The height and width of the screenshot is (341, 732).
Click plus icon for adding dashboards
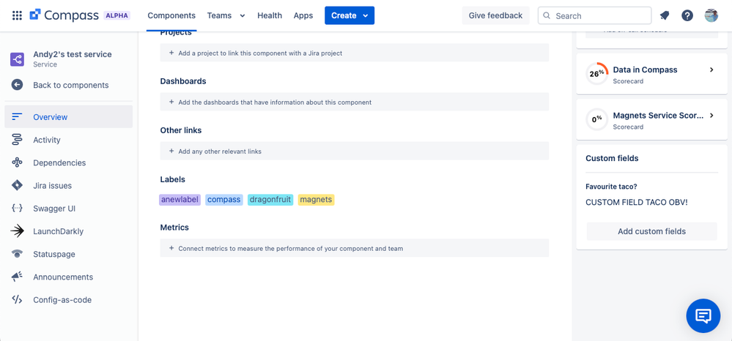[x=171, y=102]
